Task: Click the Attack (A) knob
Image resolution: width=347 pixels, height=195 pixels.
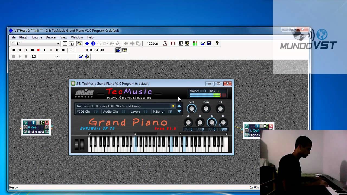Action: click(x=188, y=123)
